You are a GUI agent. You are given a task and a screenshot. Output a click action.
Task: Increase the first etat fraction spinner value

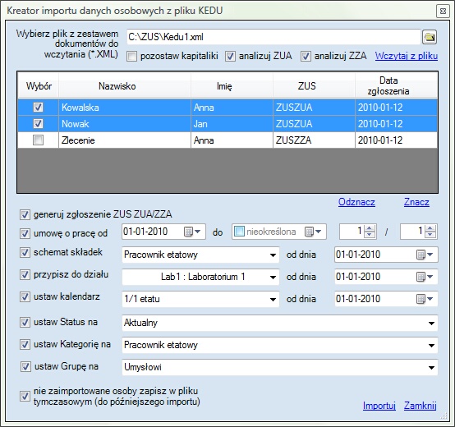(370, 228)
